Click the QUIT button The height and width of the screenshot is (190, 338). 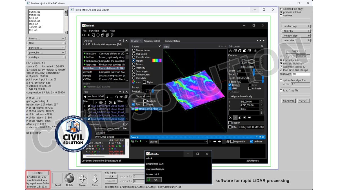tap(303, 100)
